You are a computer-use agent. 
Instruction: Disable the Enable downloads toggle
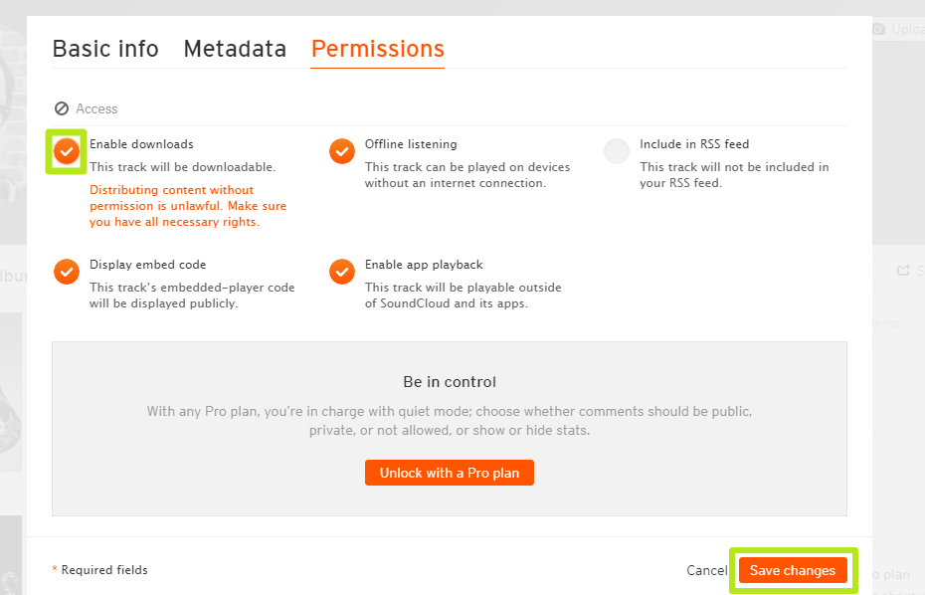point(66,152)
